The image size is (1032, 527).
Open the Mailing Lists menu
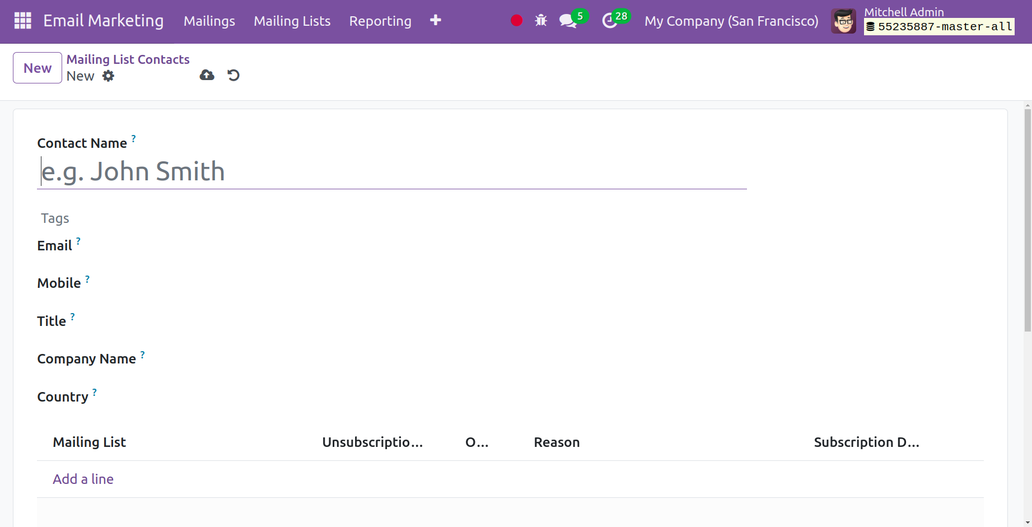(x=292, y=21)
